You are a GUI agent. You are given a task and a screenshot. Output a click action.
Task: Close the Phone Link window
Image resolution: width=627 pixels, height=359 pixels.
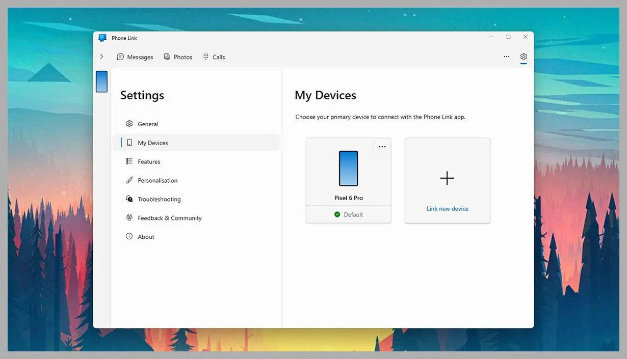coord(526,37)
